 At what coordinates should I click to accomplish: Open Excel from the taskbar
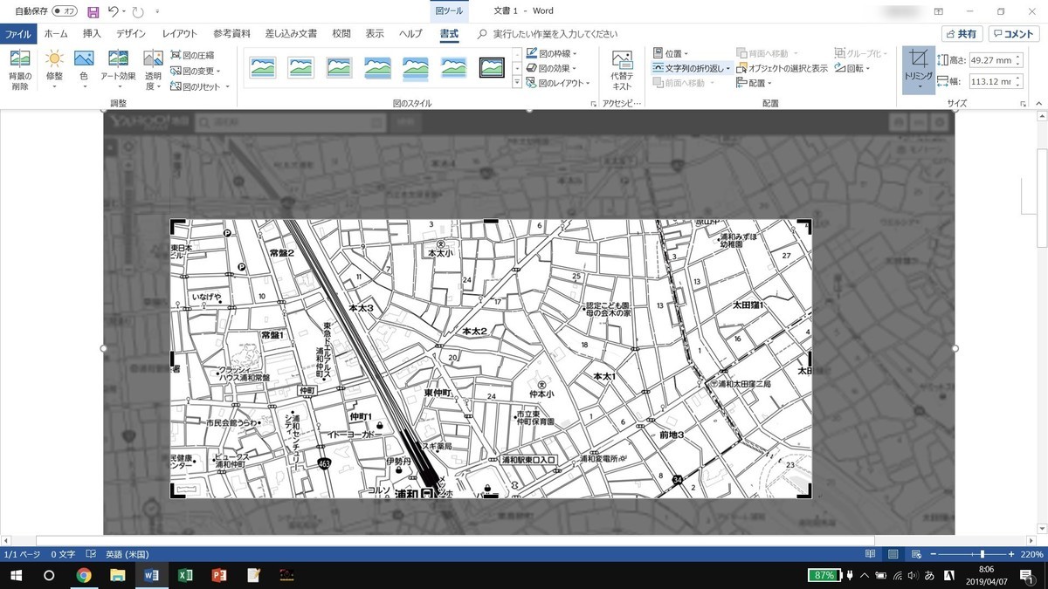(x=185, y=575)
